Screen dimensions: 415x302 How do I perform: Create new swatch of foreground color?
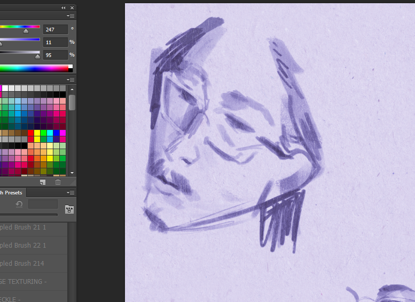tap(43, 182)
